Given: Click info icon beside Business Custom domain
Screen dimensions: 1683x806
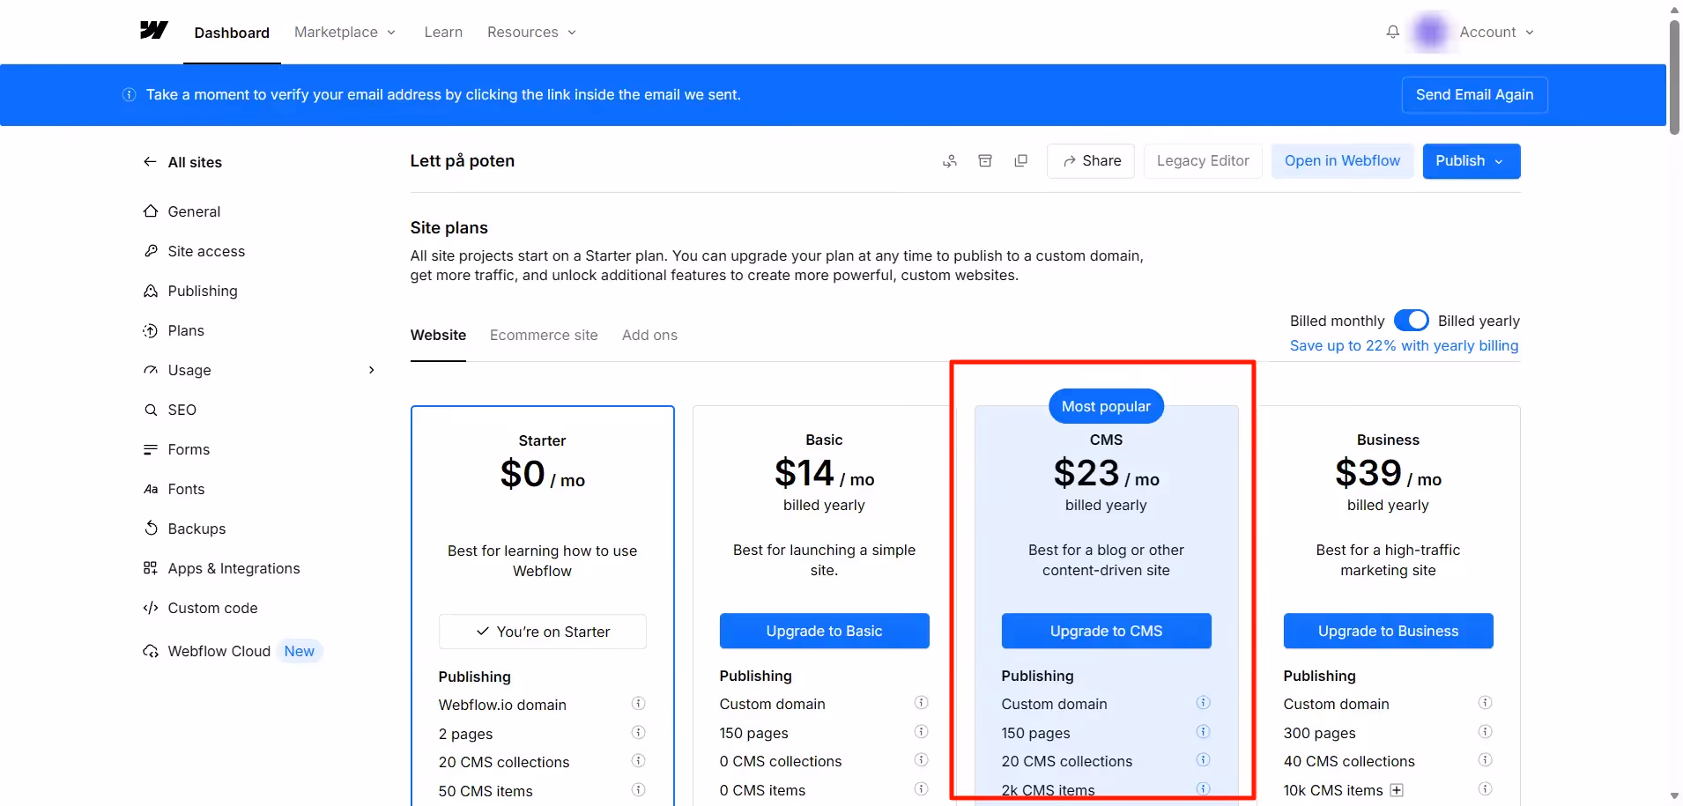Looking at the screenshot, I should 1485,702.
